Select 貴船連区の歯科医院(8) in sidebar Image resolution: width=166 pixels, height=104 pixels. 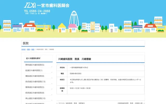[35, 76]
